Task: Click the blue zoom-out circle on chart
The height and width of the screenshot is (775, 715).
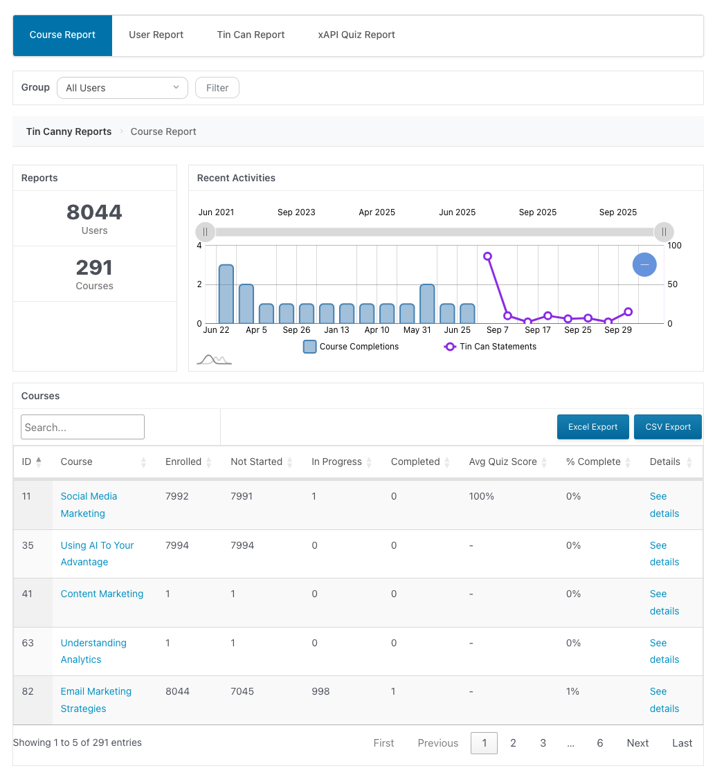Action: (x=644, y=264)
